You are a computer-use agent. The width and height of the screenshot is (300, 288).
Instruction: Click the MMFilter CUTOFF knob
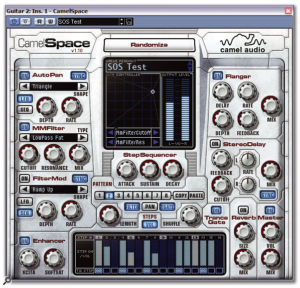click(29, 154)
